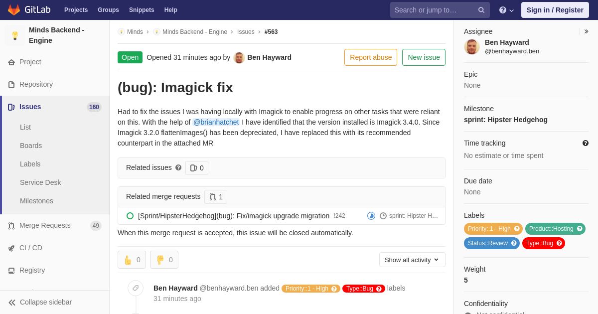The width and height of the screenshot is (598, 314).
Task: Click help icon on Priority::1 - High sidebar label
Action: tap(517, 229)
